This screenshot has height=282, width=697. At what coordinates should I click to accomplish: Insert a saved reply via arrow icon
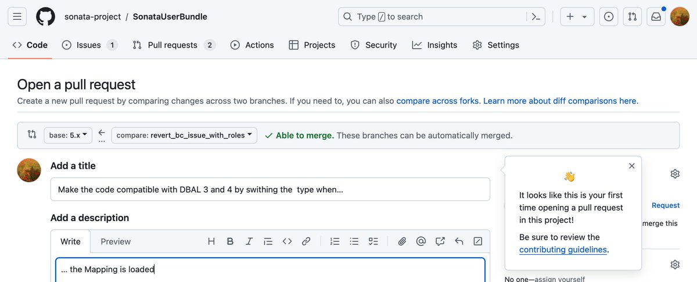click(459, 241)
